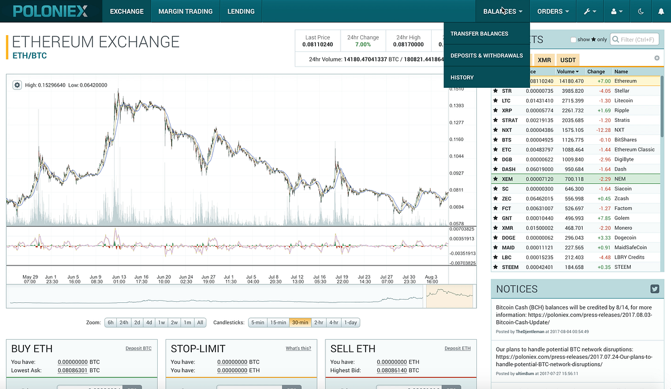Click inside the Filter search field
Screen dimensions: 671x389
click(637, 39)
